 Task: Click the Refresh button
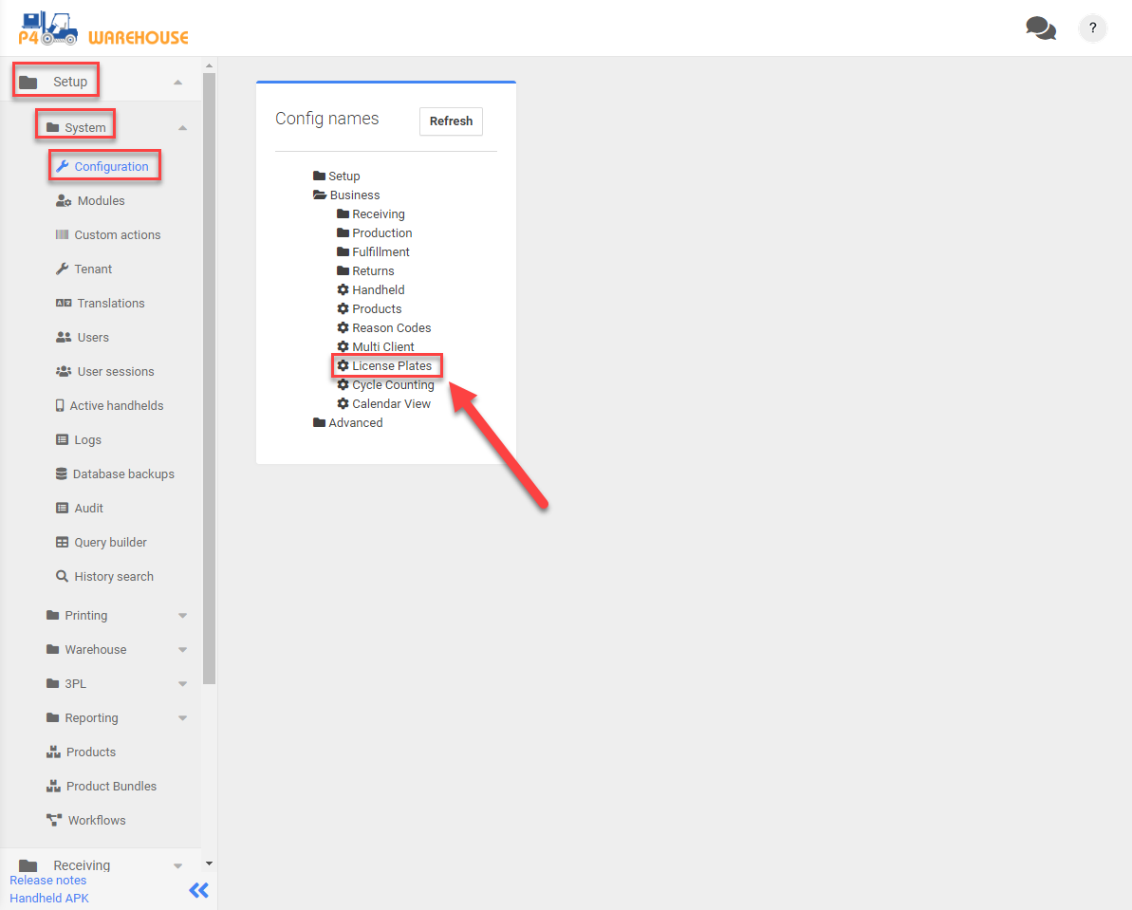(451, 121)
